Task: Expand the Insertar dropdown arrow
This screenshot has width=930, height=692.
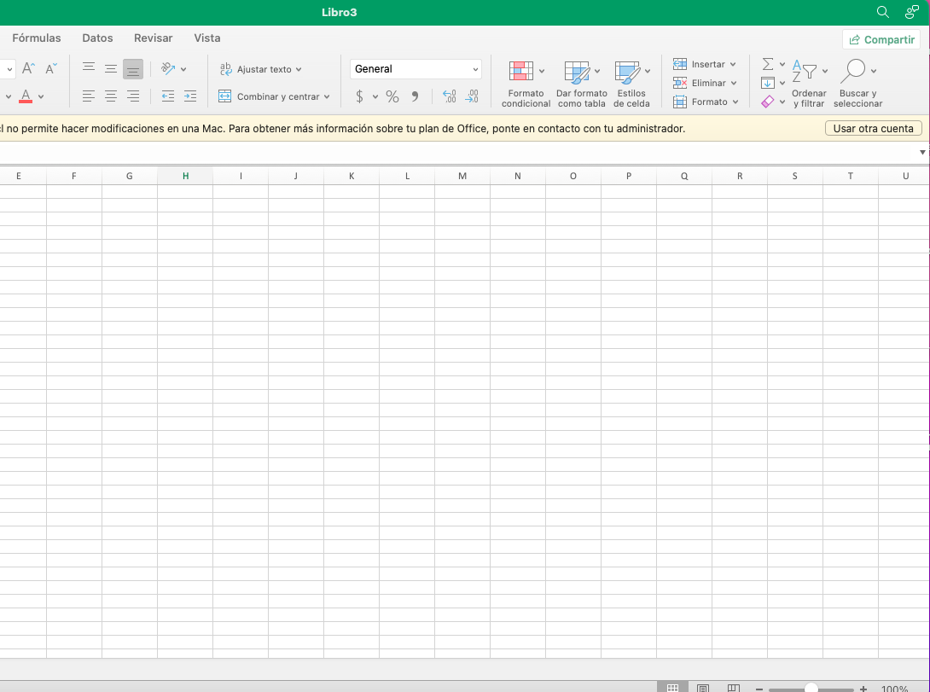Action: [733, 64]
